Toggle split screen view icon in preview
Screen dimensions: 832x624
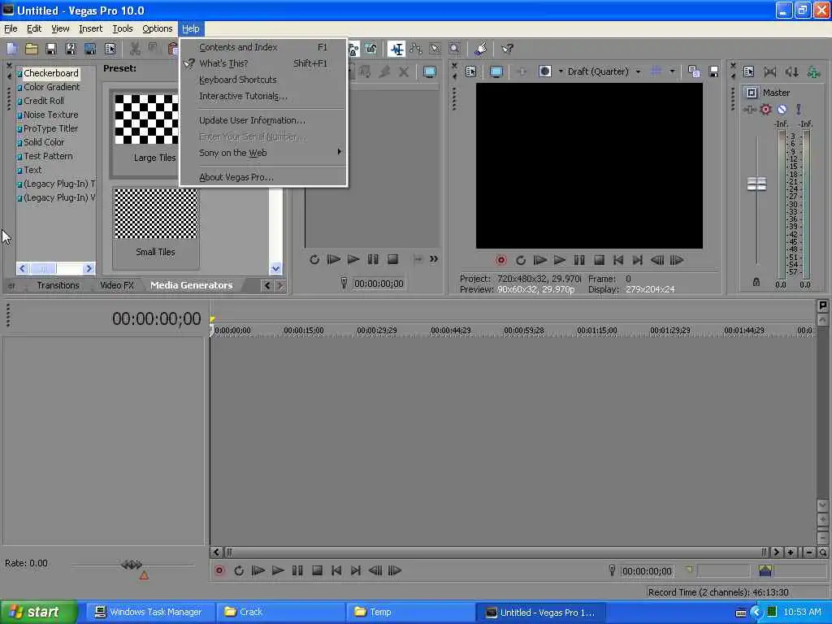click(x=545, y=71)
